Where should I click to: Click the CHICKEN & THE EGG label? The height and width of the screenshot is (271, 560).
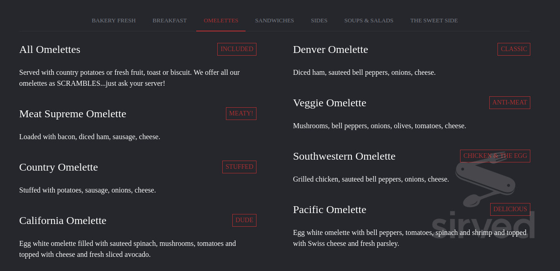point(495,156)
